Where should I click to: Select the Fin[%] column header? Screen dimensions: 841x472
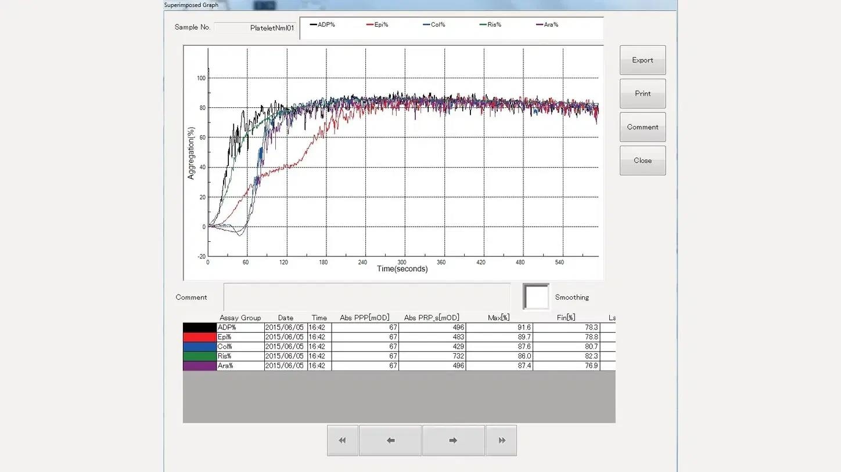(566, 318)
